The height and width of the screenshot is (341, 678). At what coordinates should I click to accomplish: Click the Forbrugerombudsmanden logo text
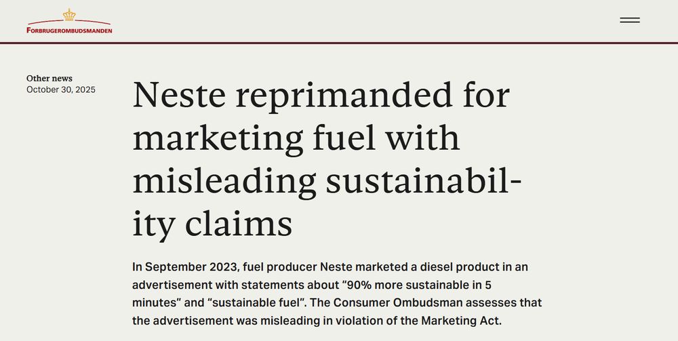point(69,31)
